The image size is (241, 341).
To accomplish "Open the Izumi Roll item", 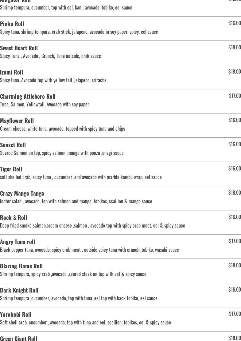I will [11, 72].
